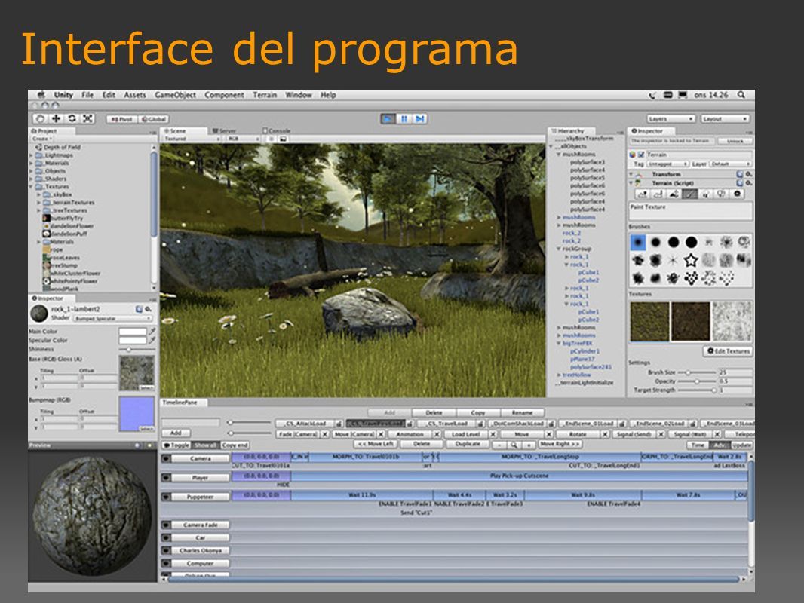804x603 pixels.
Task: Select the Place Trees terrain tool
Action: [705, 194]
